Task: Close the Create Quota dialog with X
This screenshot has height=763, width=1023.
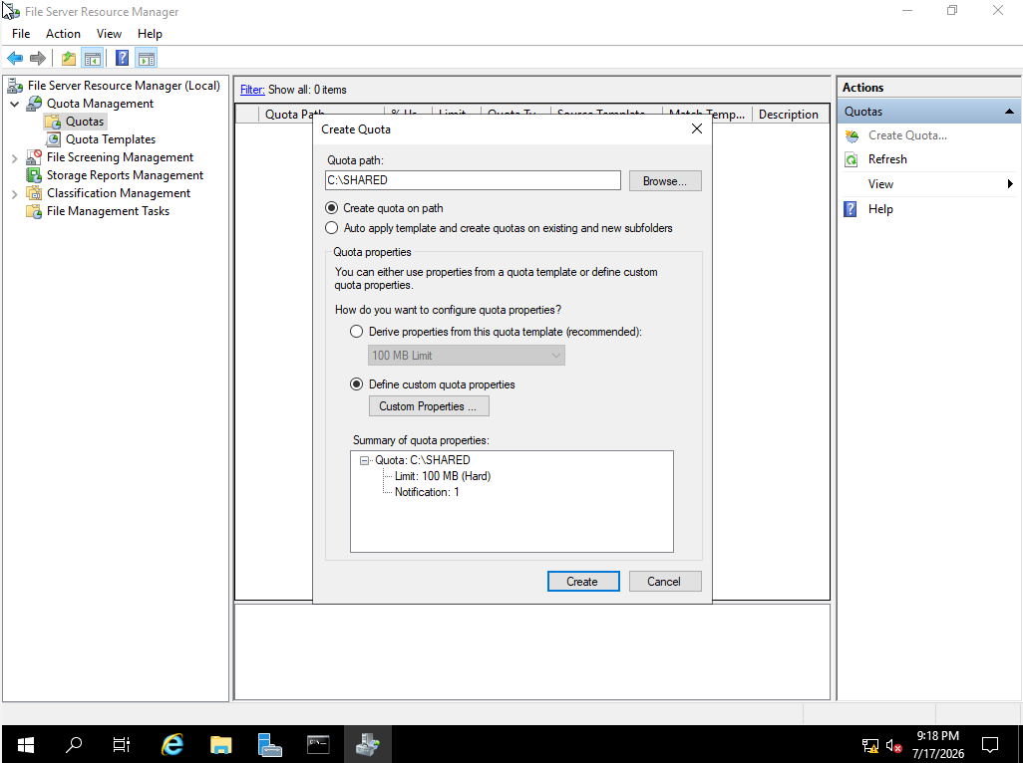Action: 697,129
